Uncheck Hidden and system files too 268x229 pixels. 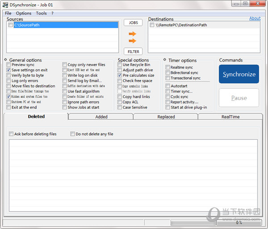8,96
